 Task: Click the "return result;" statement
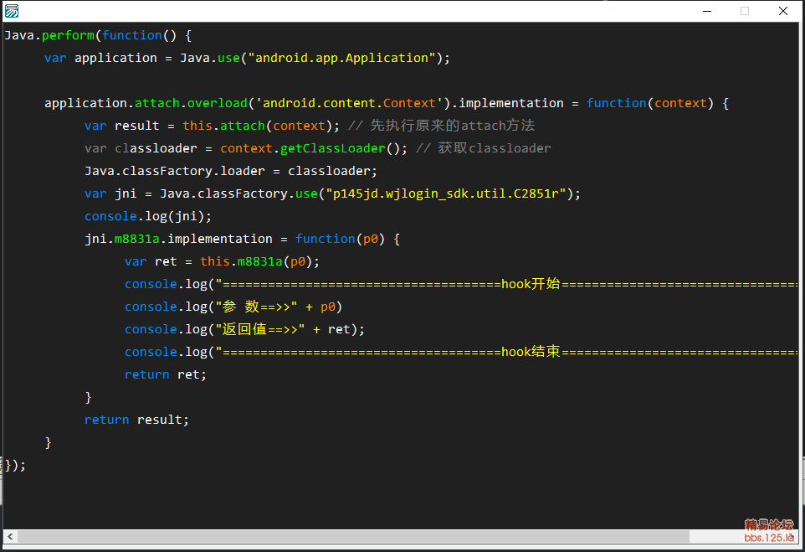tap(136, 420)
